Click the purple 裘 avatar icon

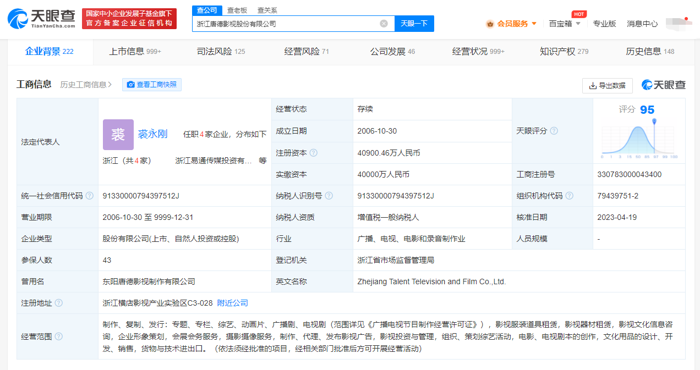click(x=118, y=135)
